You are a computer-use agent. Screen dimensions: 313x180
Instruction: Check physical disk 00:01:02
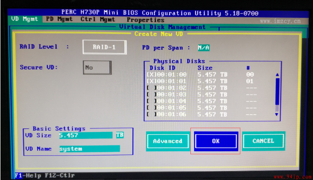pyautogui.click(x=152, y=88)
